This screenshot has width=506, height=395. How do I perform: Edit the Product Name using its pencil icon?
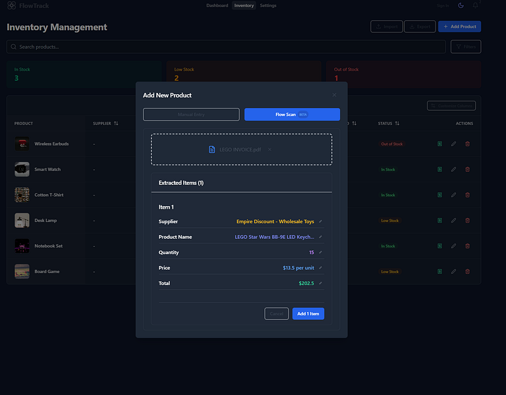(x=320, y=237)
